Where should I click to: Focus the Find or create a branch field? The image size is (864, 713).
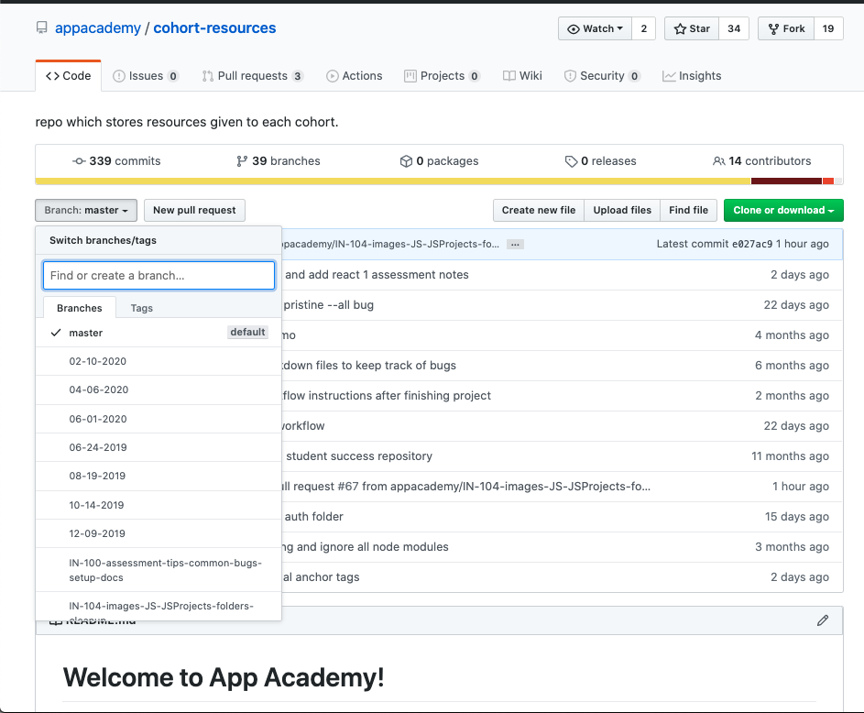pyautogui.click(x=159, y=276)
